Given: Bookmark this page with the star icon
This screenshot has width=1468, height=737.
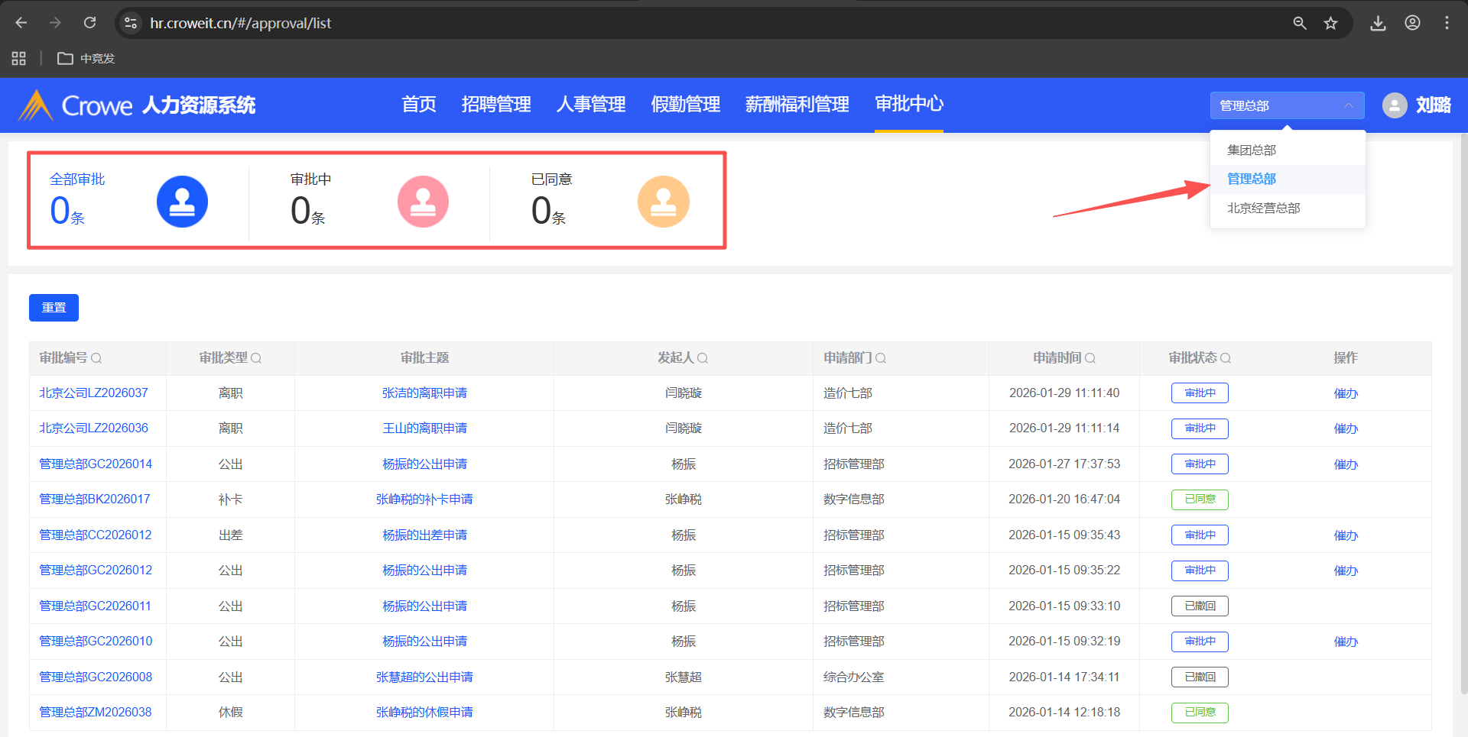Looking at the screenshot, I should point(1330,23).
